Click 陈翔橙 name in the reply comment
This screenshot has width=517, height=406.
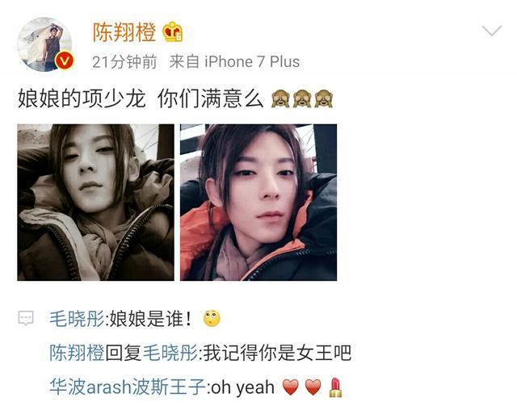78,353
